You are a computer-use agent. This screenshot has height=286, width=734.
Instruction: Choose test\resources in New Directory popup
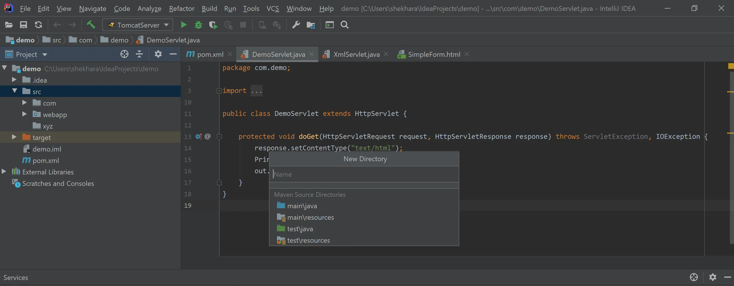click(x=308, y=240)
